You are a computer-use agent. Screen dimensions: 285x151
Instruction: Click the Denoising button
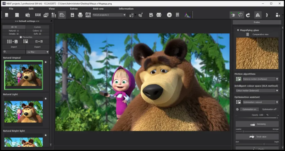[257, 124]
